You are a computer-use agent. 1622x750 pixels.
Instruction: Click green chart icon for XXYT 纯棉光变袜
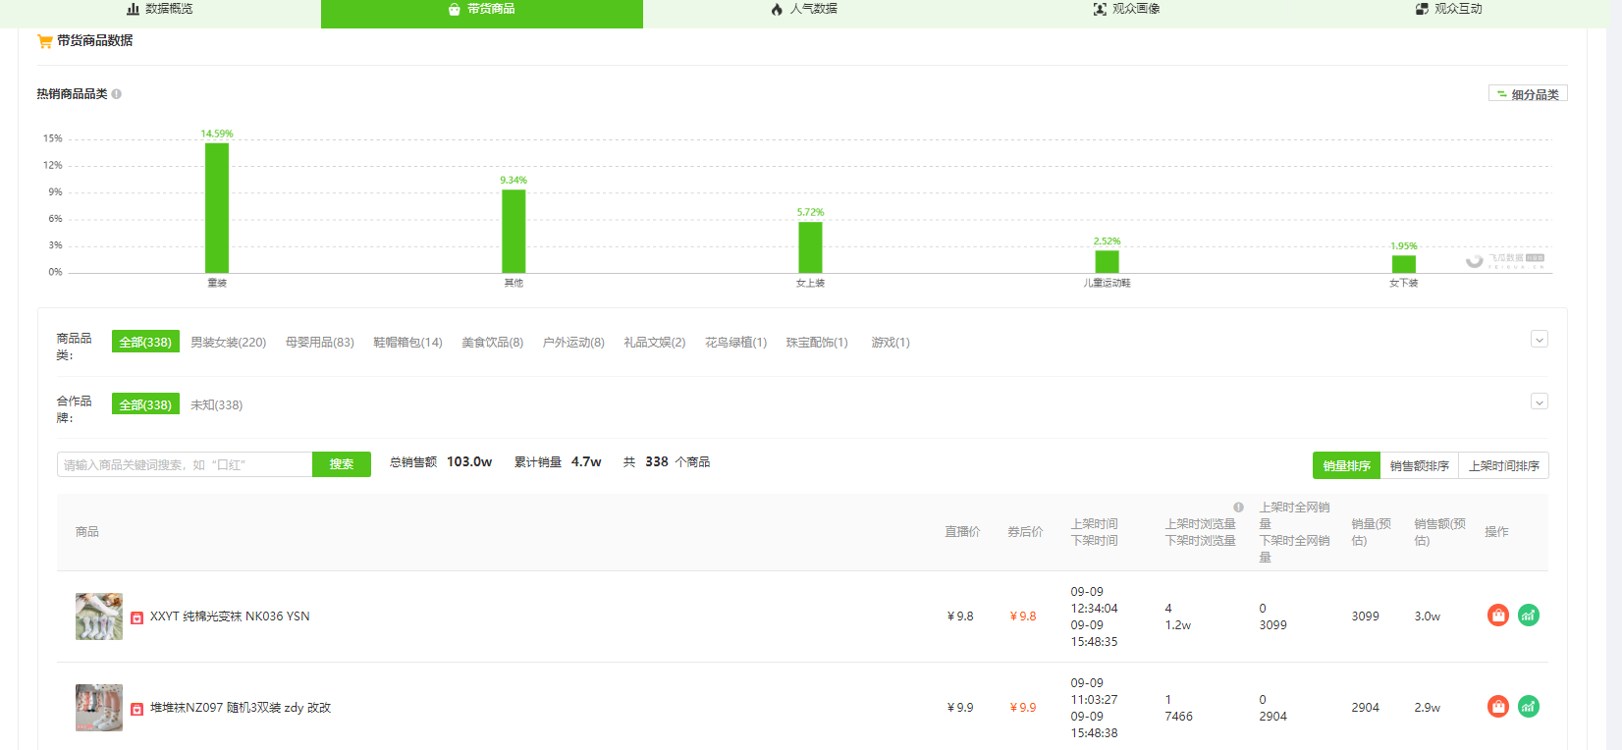point(1528,616)
